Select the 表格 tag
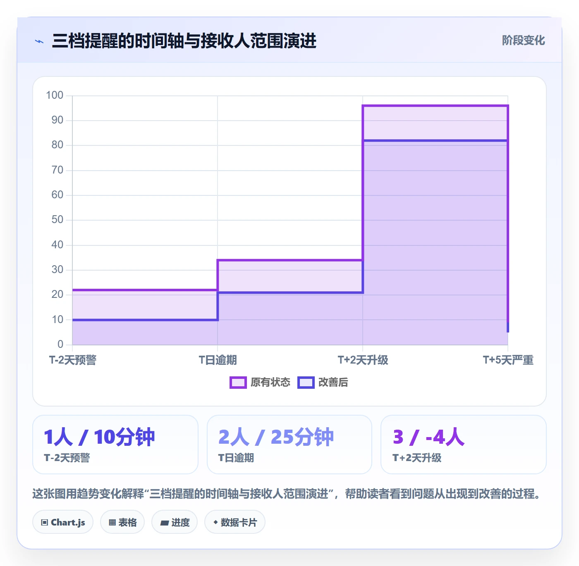 click(x=122, y=522)
